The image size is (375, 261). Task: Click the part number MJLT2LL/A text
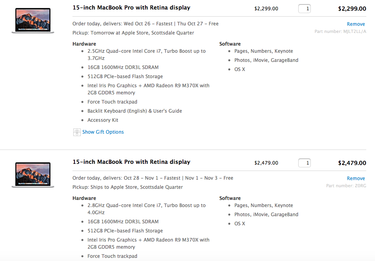[x=340, y=31]
